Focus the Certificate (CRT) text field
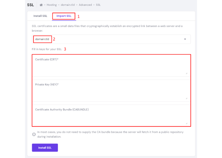Viewport: 222px width, 158px height. [x=111, y=66]
